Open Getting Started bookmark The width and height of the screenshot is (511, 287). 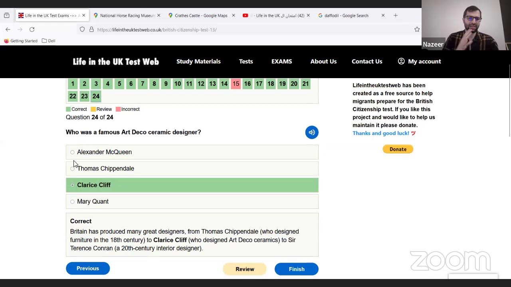point(21,41)
